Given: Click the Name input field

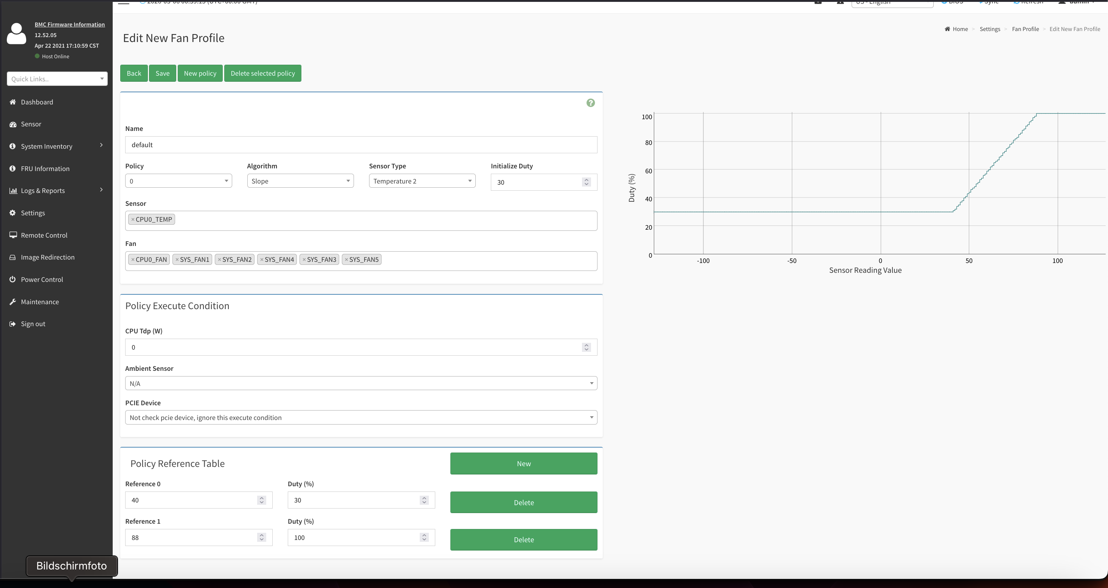Looking at the screenshot, I should 361,145.
